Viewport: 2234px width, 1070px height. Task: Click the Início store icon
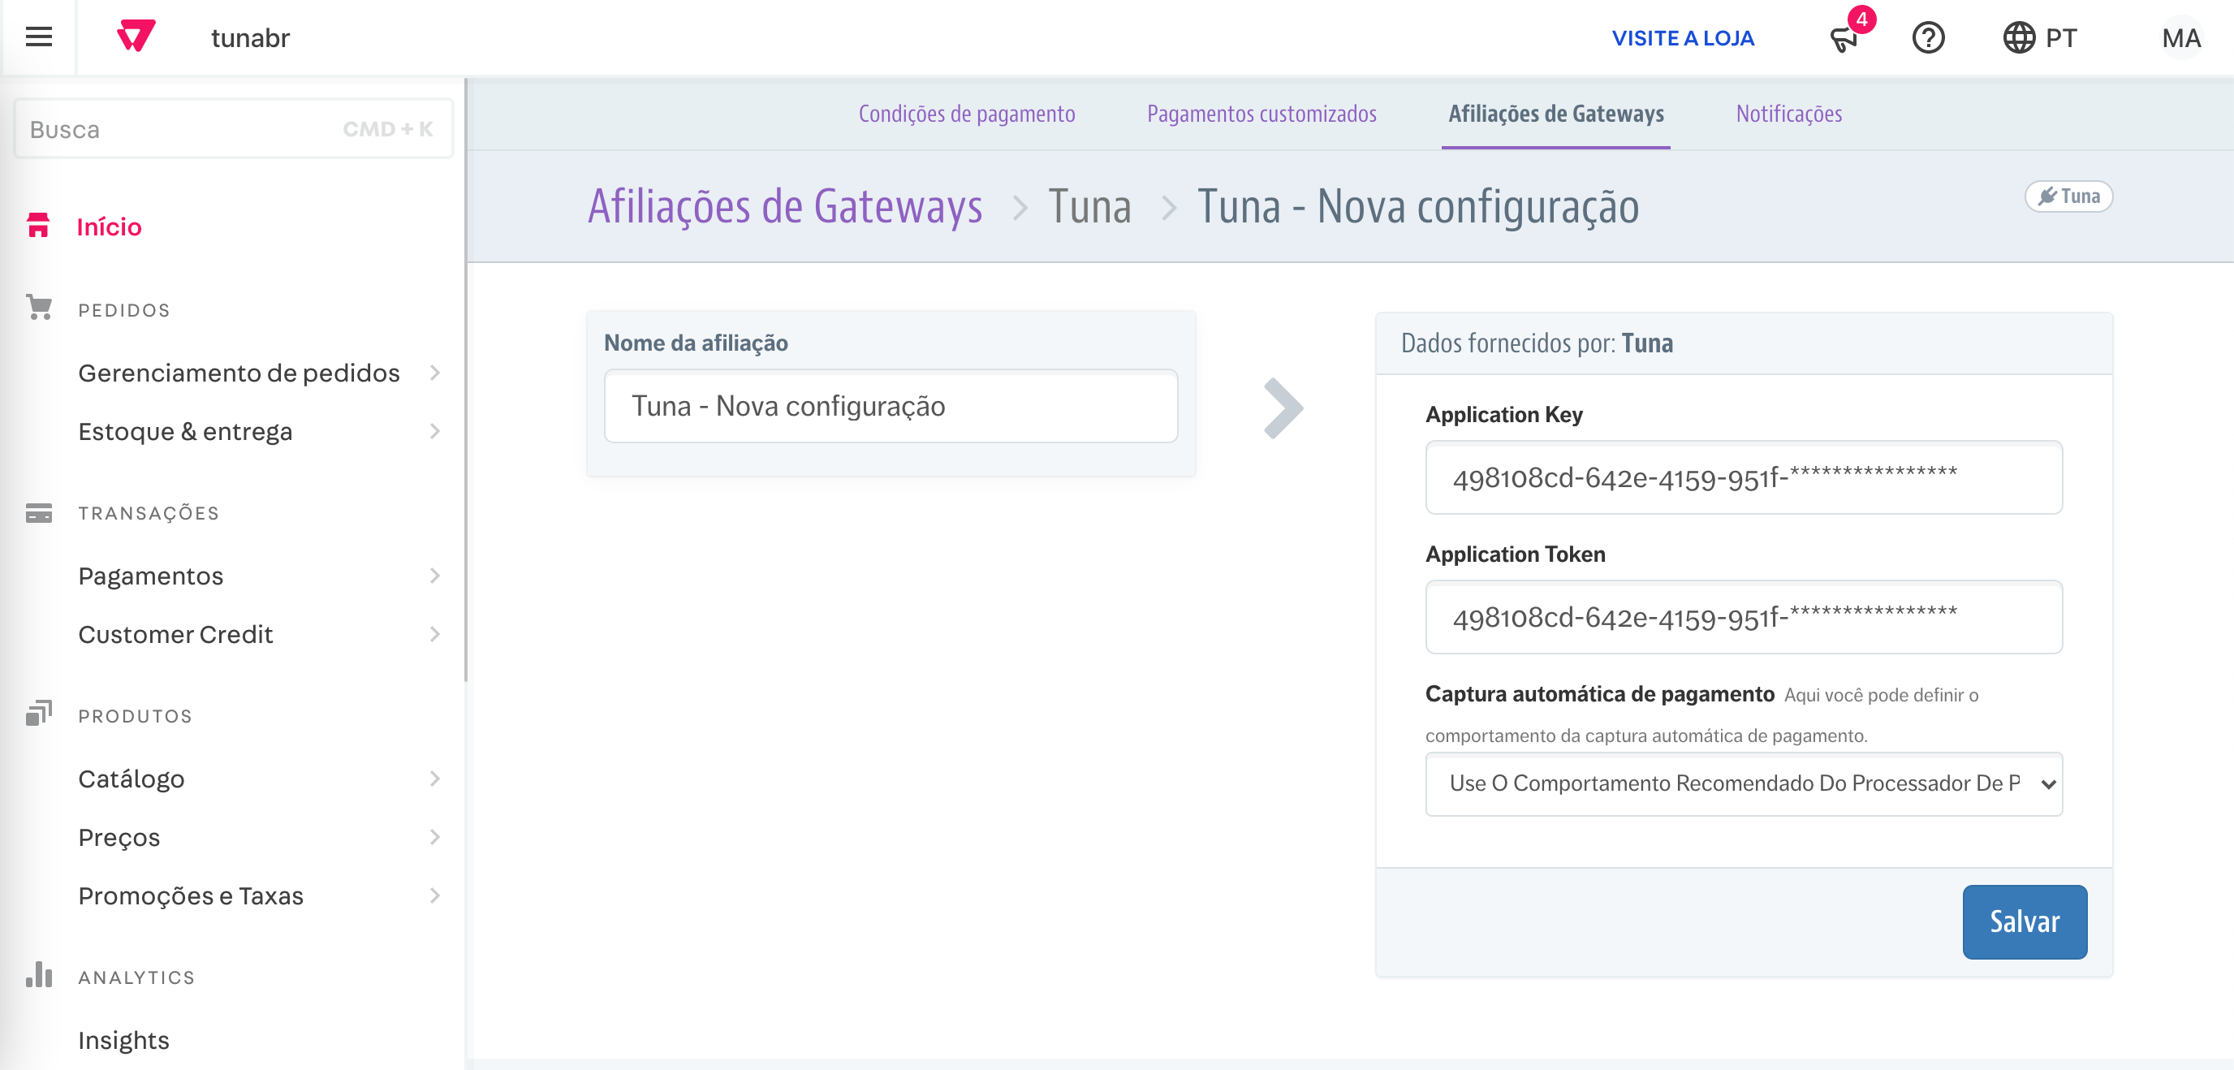click(x=38, y=226)
